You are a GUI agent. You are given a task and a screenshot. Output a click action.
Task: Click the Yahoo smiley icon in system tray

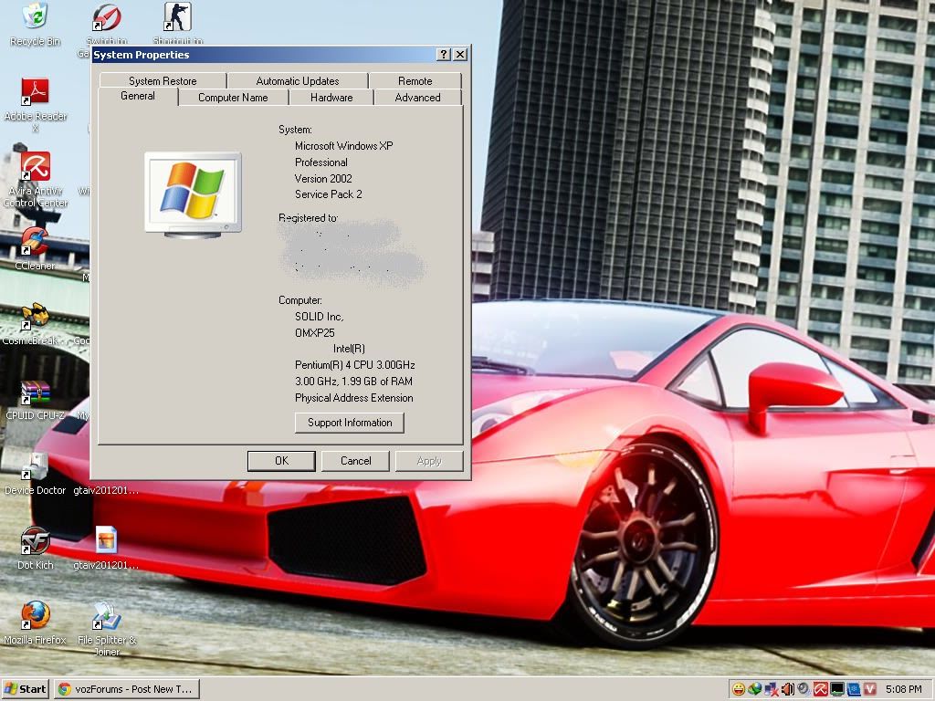738,689
